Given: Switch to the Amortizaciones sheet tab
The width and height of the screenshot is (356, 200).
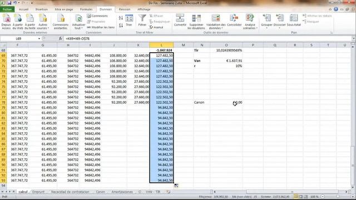Looking at the screenshot, I should [x=122, y=192].
